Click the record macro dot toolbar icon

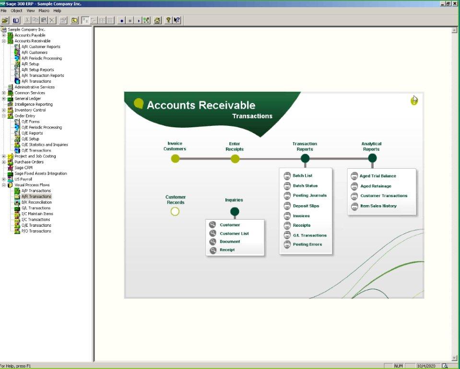[x=122, y=20]
